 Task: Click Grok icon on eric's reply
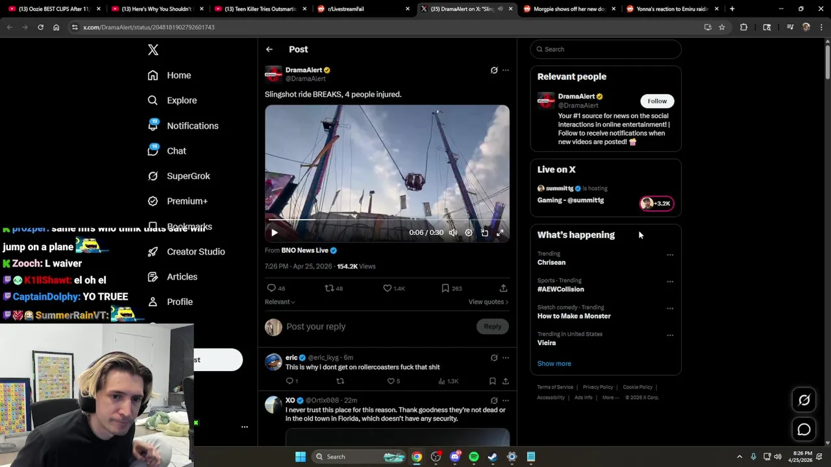[x=494, y=357]
